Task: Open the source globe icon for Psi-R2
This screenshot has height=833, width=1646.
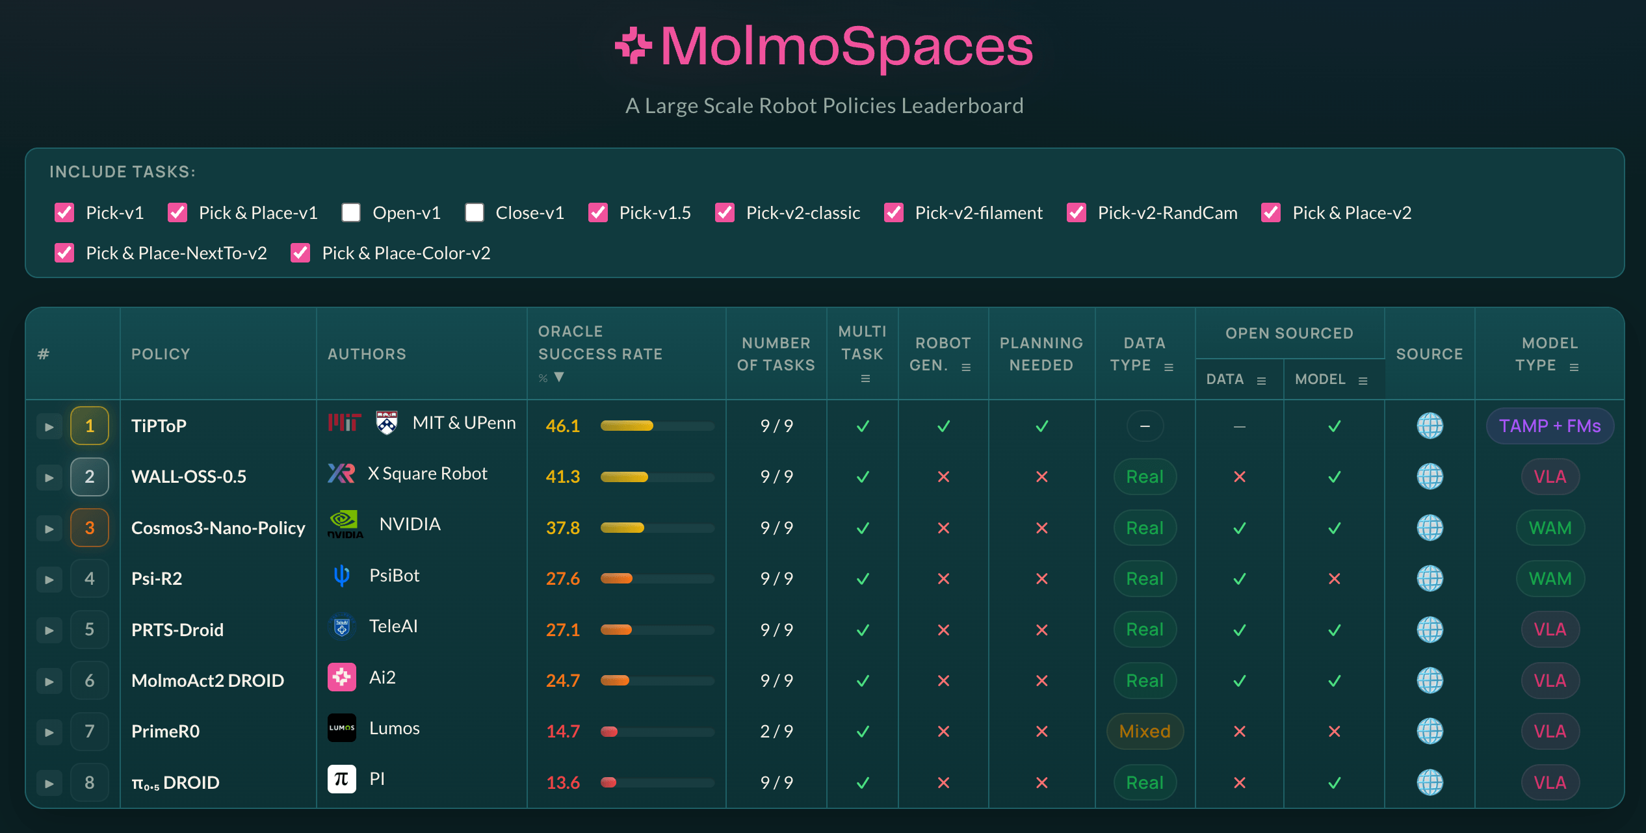Action: (x=1430, y=578)
